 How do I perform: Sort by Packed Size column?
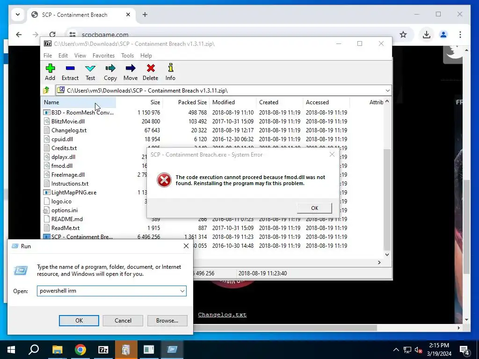pos(186,102)
